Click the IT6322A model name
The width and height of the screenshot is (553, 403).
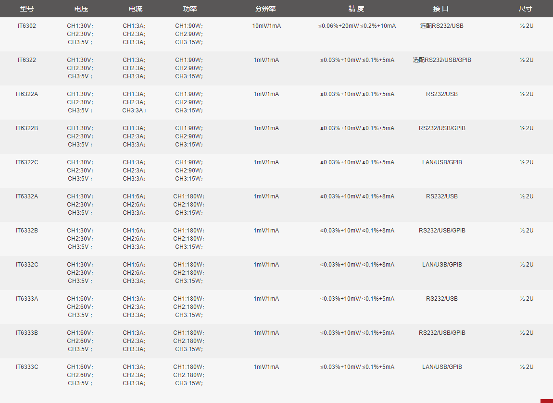pyautogui.click(x=27, y=94)
